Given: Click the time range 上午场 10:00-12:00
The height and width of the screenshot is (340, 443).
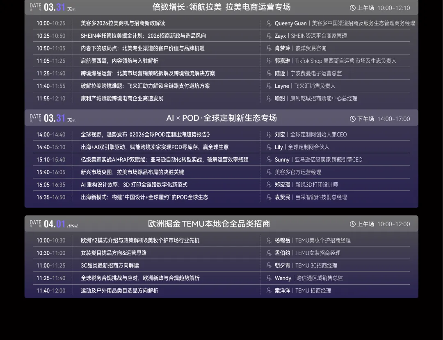Looking at the screenshot, I should pos(384,224).
